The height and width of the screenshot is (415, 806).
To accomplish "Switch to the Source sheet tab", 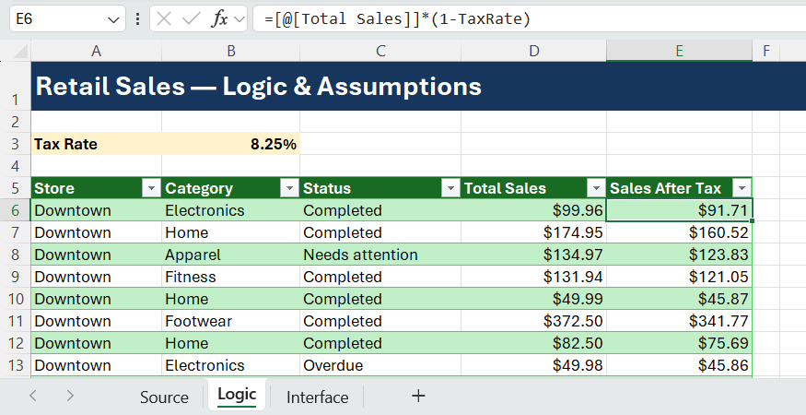I will (164, 397).
